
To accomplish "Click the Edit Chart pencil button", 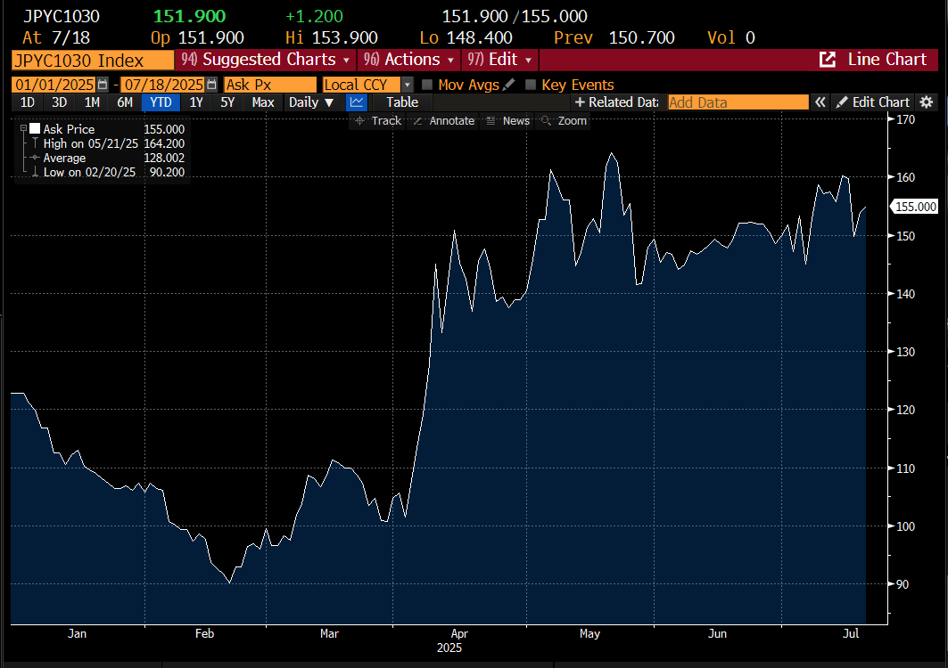I will click(x=872, y=102).
